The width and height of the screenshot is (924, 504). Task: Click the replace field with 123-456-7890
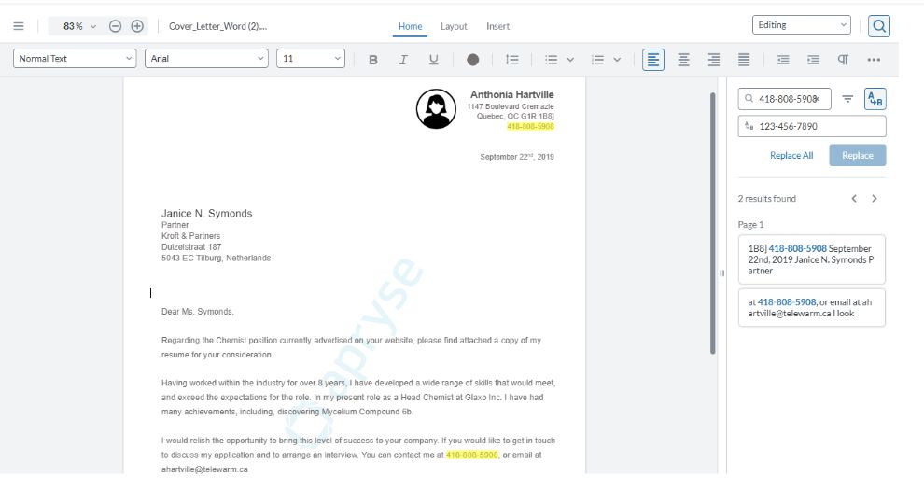812,126
